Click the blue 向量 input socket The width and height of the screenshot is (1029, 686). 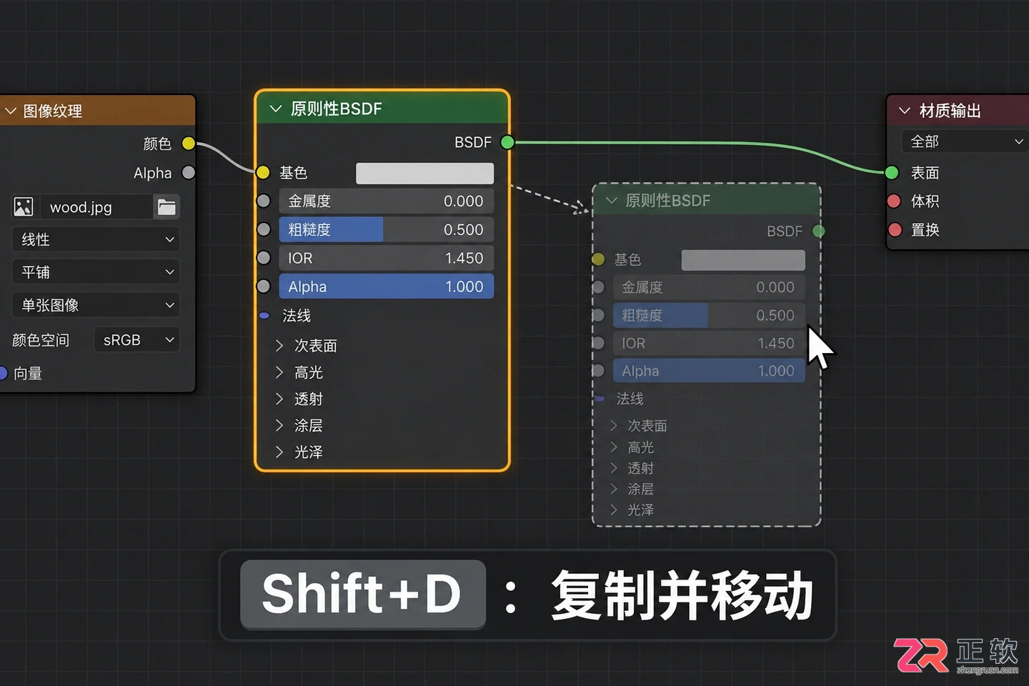(x=2, y=373)
